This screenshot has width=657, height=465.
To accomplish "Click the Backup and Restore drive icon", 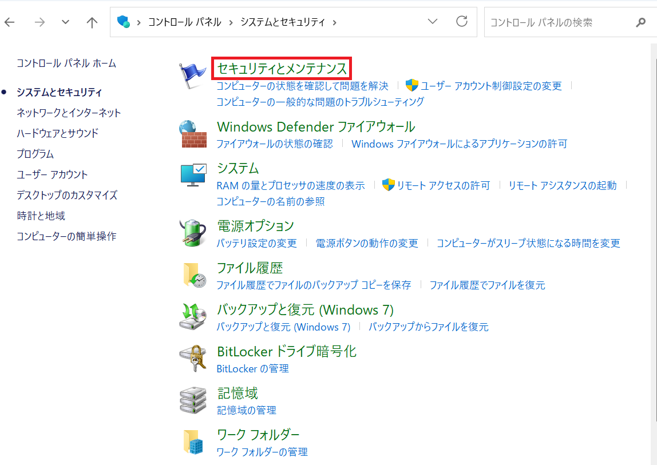I will point(193,317).
